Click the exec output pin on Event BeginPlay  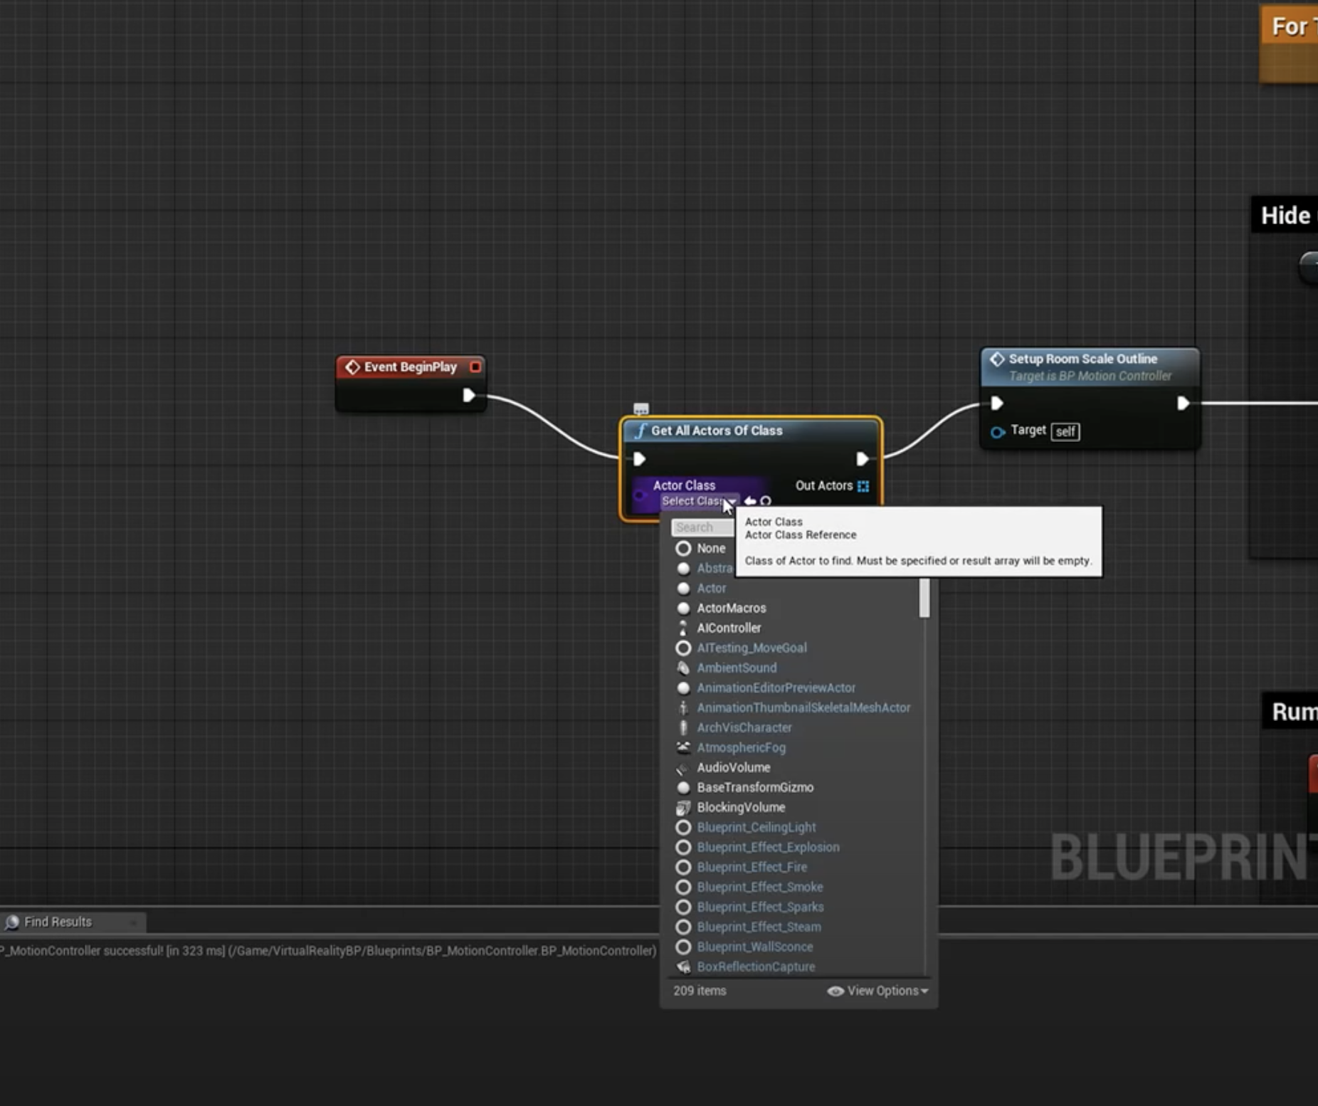[x=469, y=396]
